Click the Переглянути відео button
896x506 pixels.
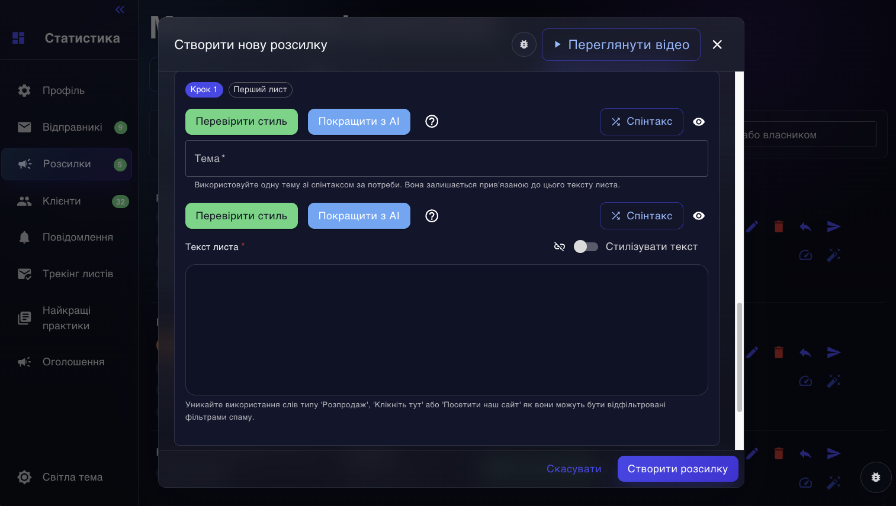tap(621, 44)
